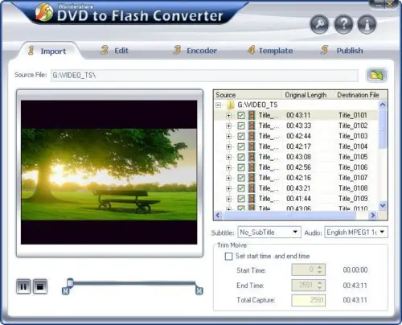Click the trim end marker on timeline
Image resolution: width=402 pixels, height=325 pixels.
click(x=199, y=290)
